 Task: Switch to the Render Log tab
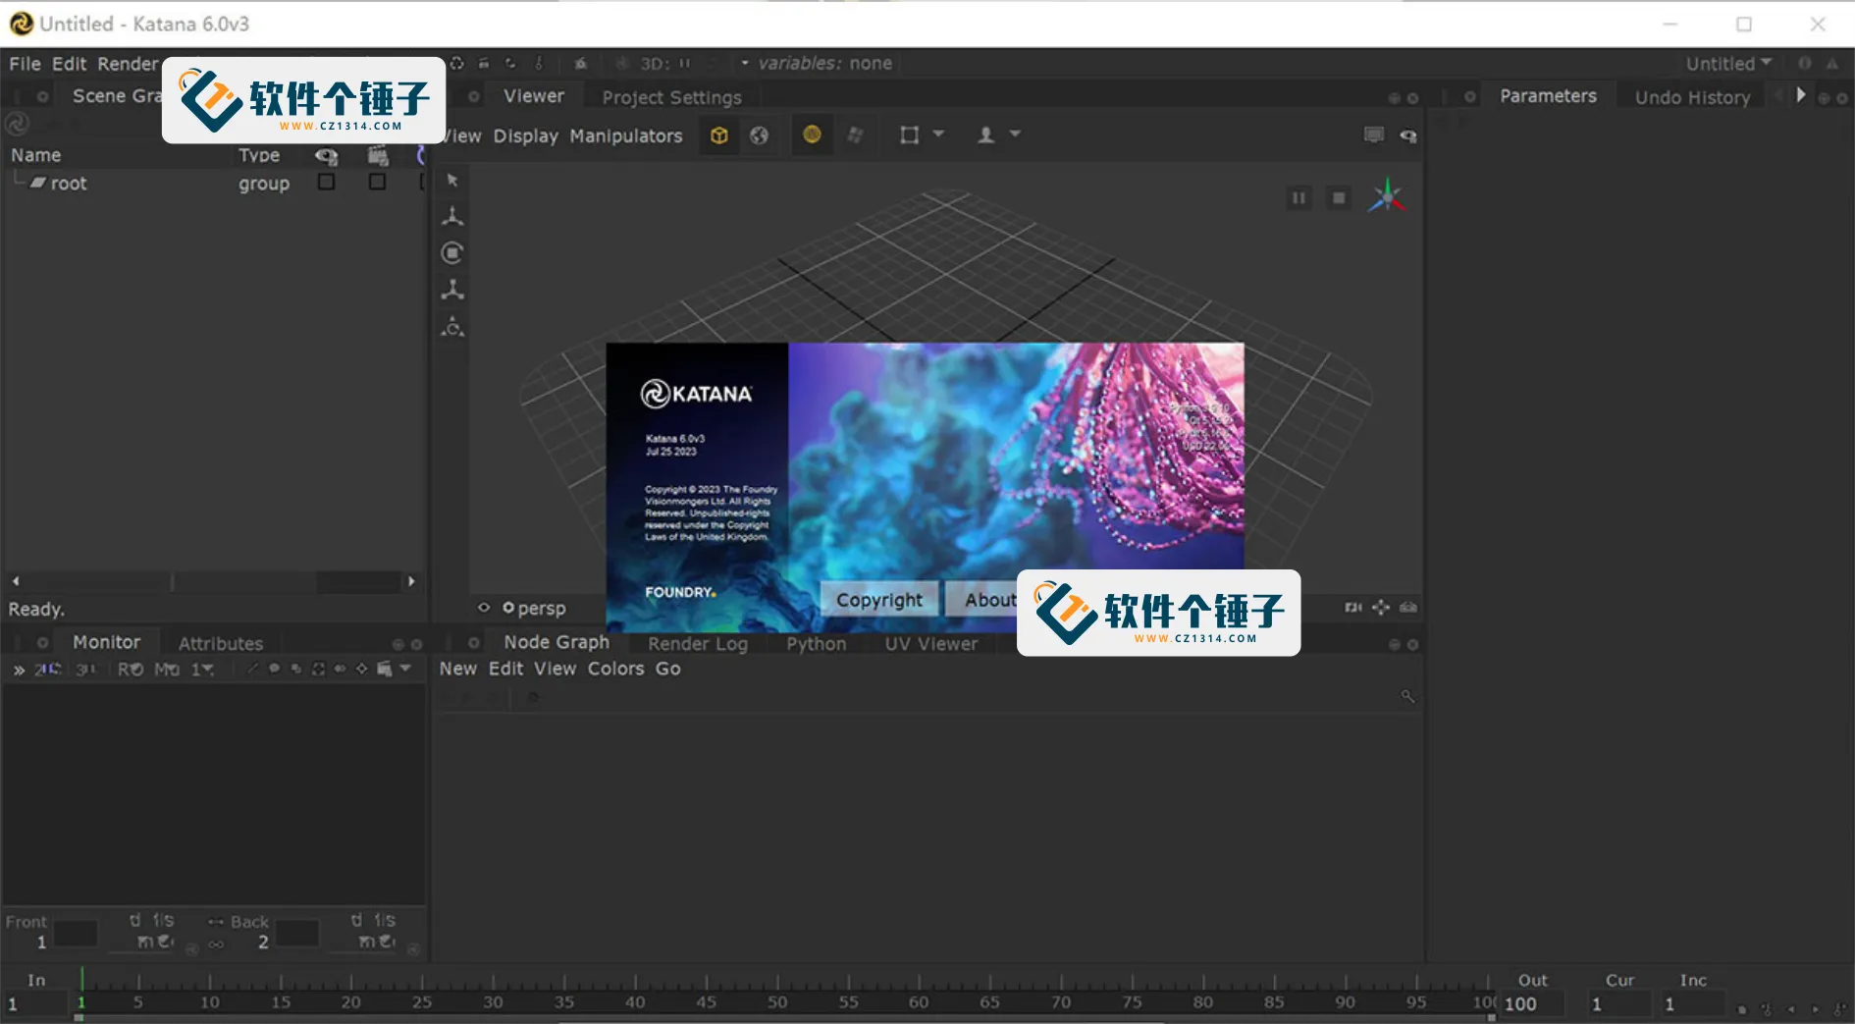click(698, 644)
